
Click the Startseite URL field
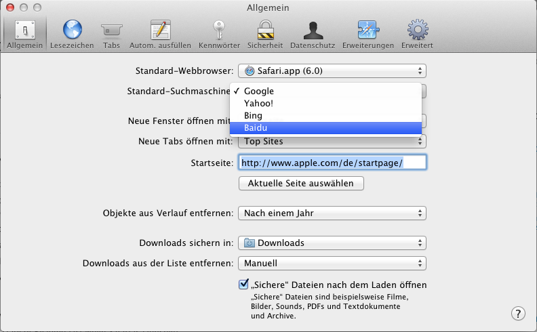pyautogui.click(x=332, y=163)
